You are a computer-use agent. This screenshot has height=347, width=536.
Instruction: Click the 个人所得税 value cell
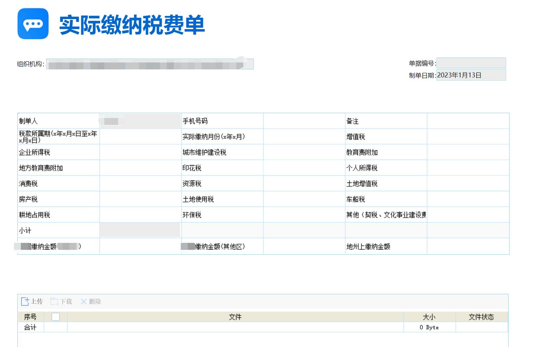pos(468,168)
